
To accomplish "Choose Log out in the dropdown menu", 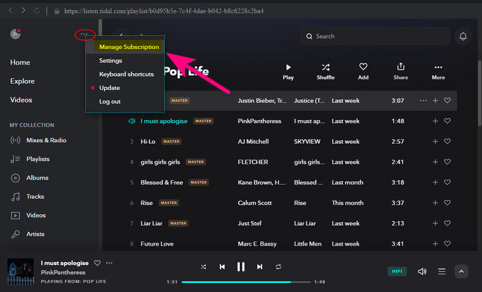I will pos(110,101).
